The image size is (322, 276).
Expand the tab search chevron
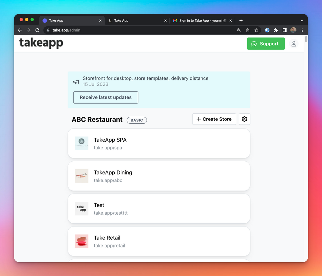(x=302, y=21)
